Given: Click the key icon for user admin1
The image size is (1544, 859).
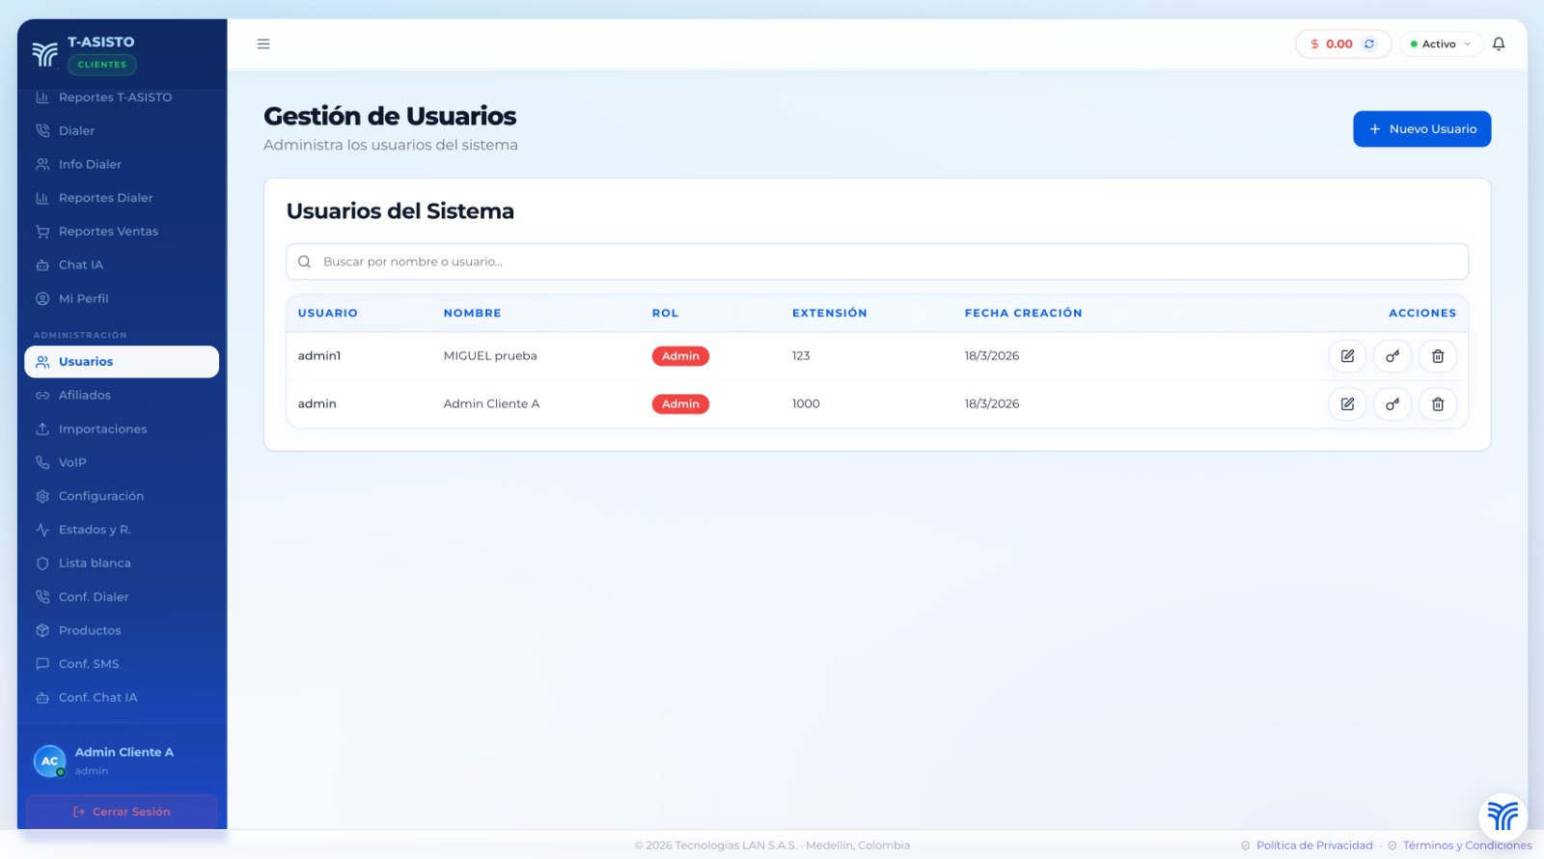Looking at the screenshot, I should (1392, 356).
